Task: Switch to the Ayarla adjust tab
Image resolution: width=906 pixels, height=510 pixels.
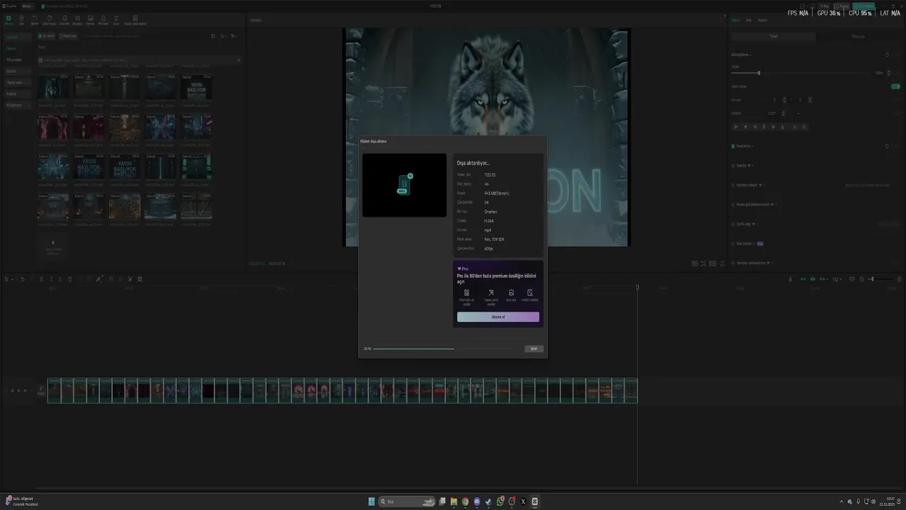Action: 762,20
